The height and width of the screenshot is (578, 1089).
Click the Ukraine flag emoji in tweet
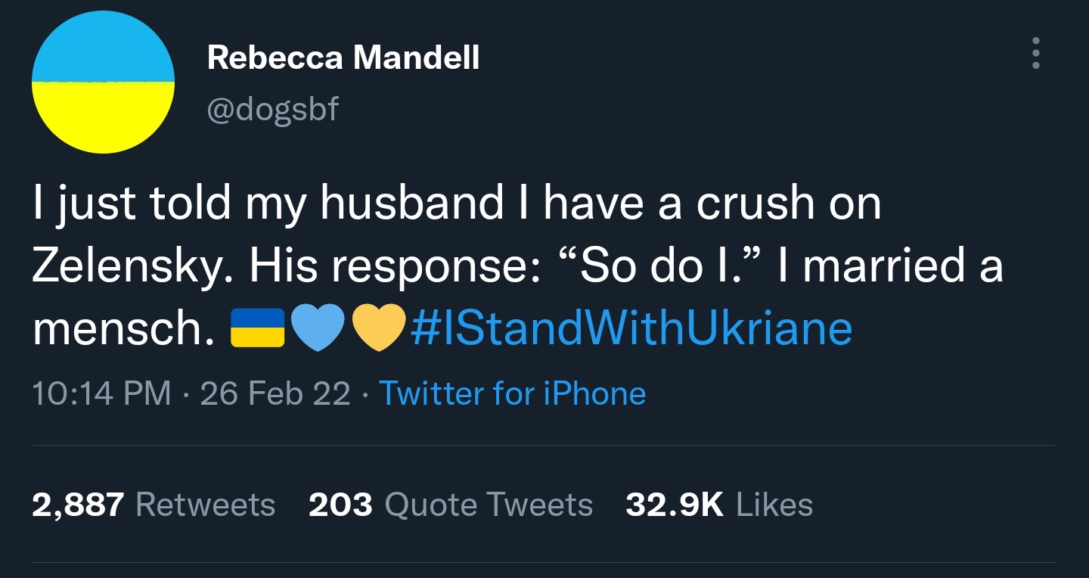click(x=256, y=328)
